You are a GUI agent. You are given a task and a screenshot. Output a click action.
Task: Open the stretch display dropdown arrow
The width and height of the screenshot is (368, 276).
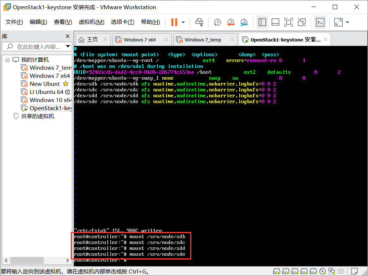click(x=347, y=22)
